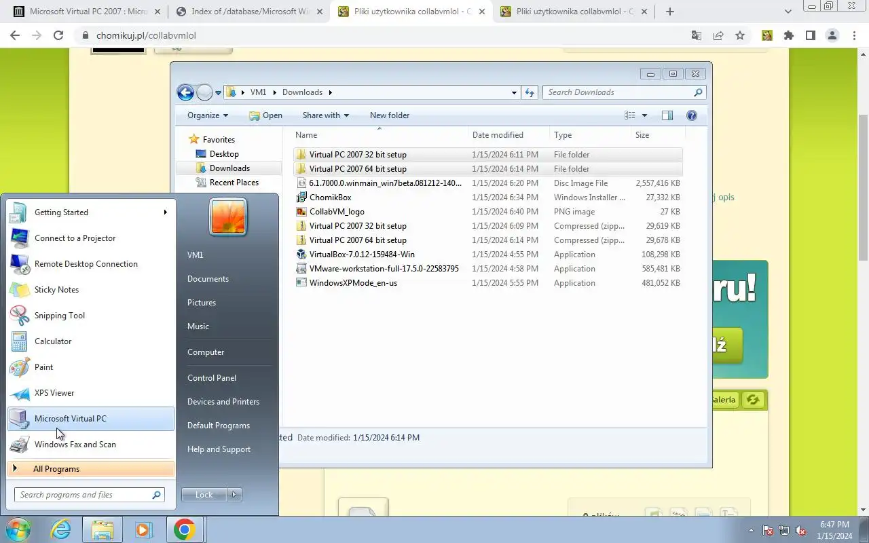
Task: Open the Organize dropdown menu
Action: (x=208, y=115)
